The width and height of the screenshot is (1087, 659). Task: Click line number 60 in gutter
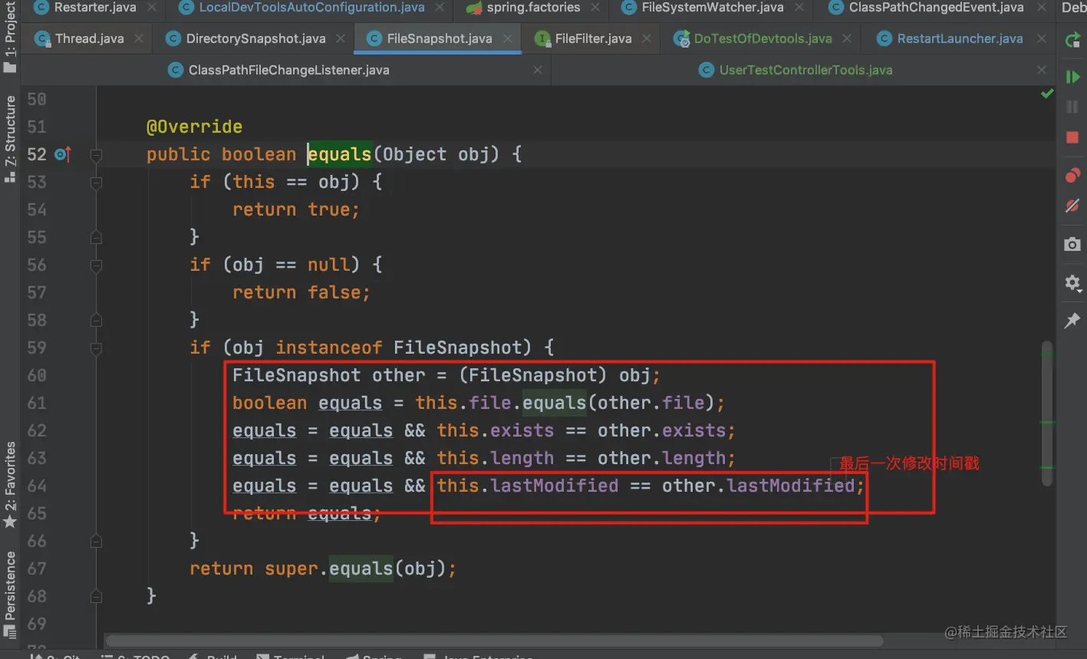(37, 375)
